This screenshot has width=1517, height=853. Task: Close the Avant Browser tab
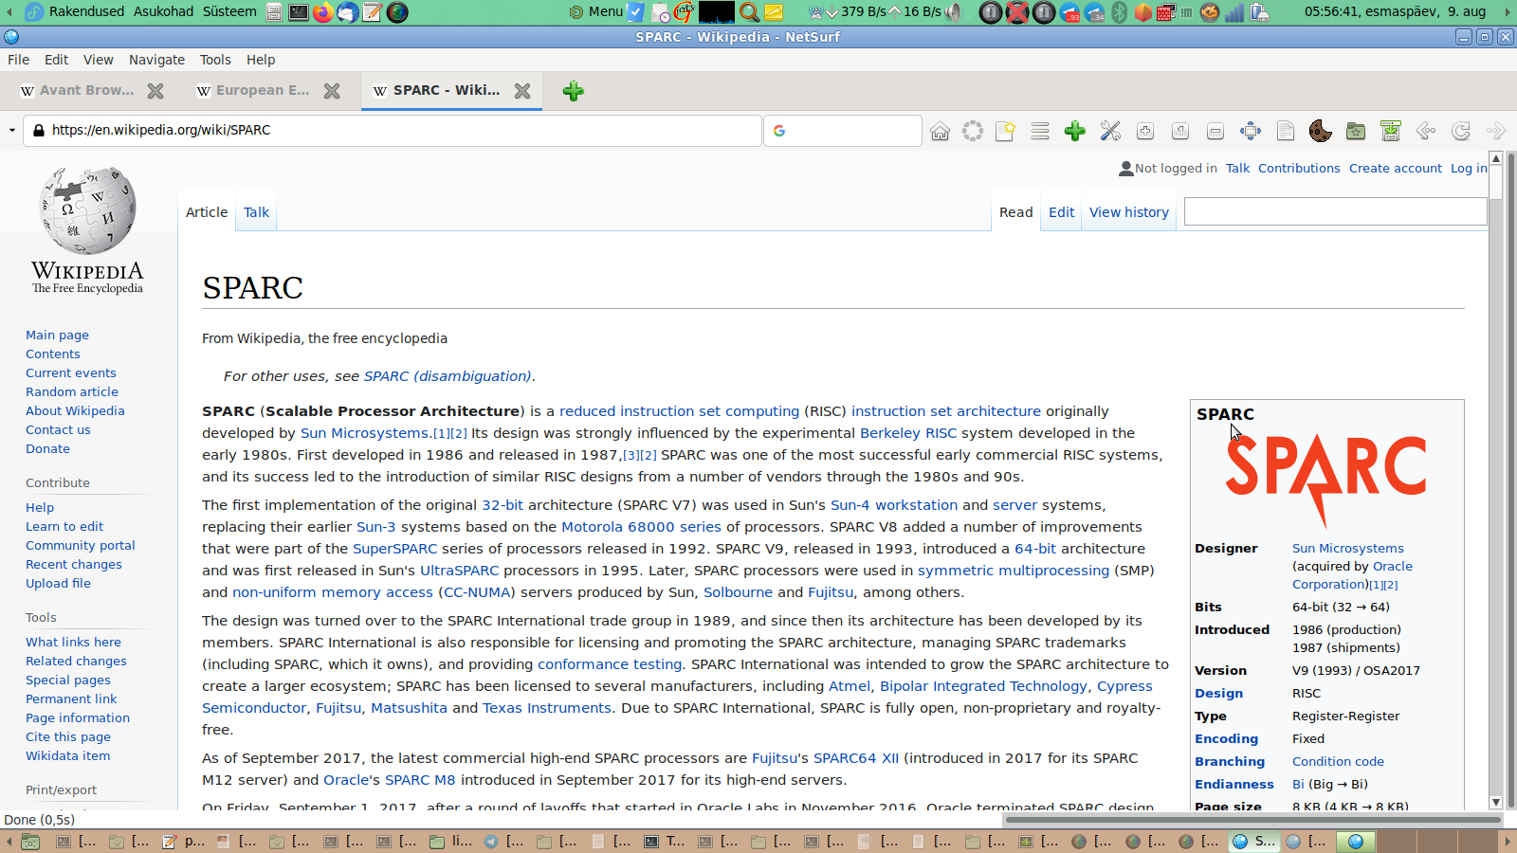[155, 91]
